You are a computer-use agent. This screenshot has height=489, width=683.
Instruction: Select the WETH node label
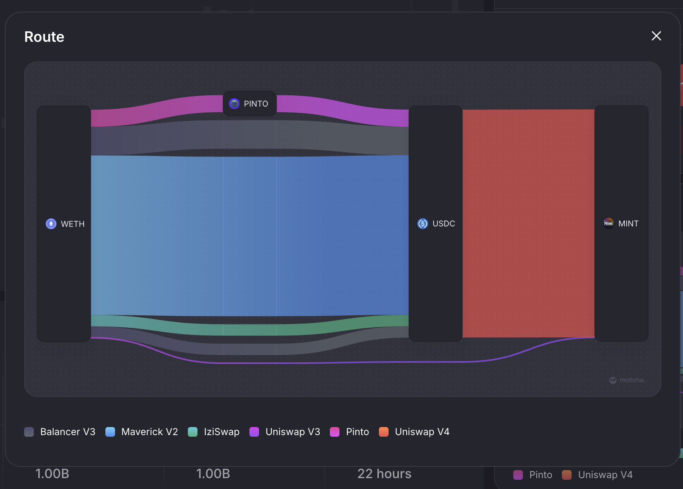73,224
